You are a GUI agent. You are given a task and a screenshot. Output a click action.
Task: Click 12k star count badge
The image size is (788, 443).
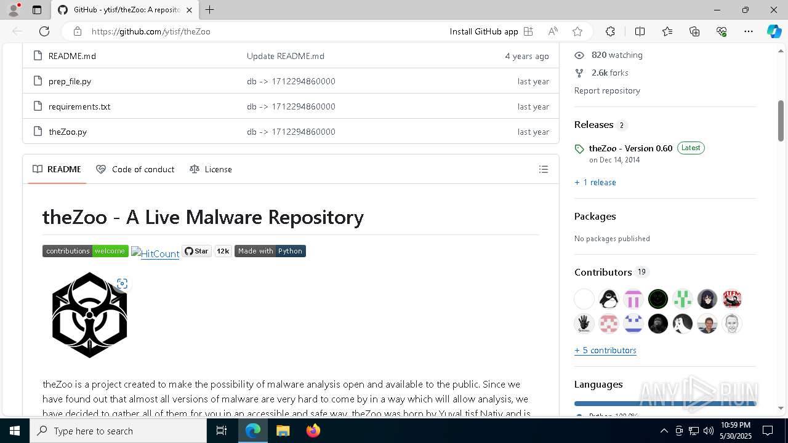tap(223, 251)
